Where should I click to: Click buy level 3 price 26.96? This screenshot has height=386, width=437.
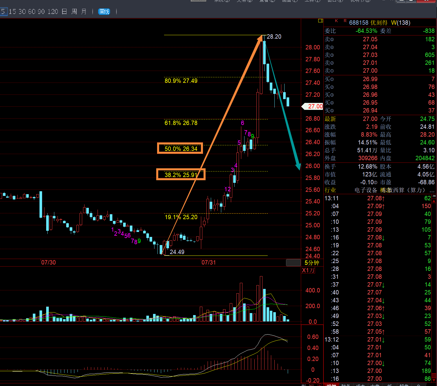(x=370, y=95)
